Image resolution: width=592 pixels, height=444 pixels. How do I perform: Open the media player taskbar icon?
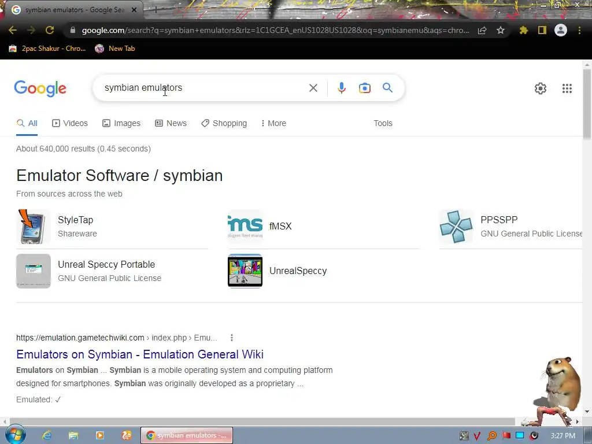coord(99,435)
